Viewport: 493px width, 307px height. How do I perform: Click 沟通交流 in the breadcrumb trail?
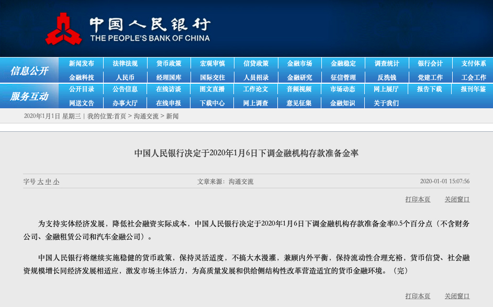pos(146,116)
